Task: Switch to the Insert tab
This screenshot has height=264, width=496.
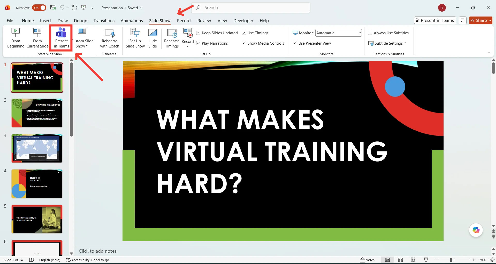Action: point(45,21)
